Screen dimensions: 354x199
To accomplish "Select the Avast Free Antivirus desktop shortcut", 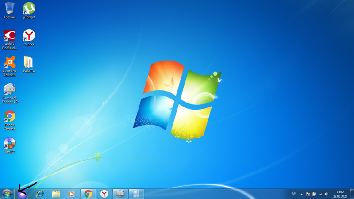I will click(x=9, y=66).
